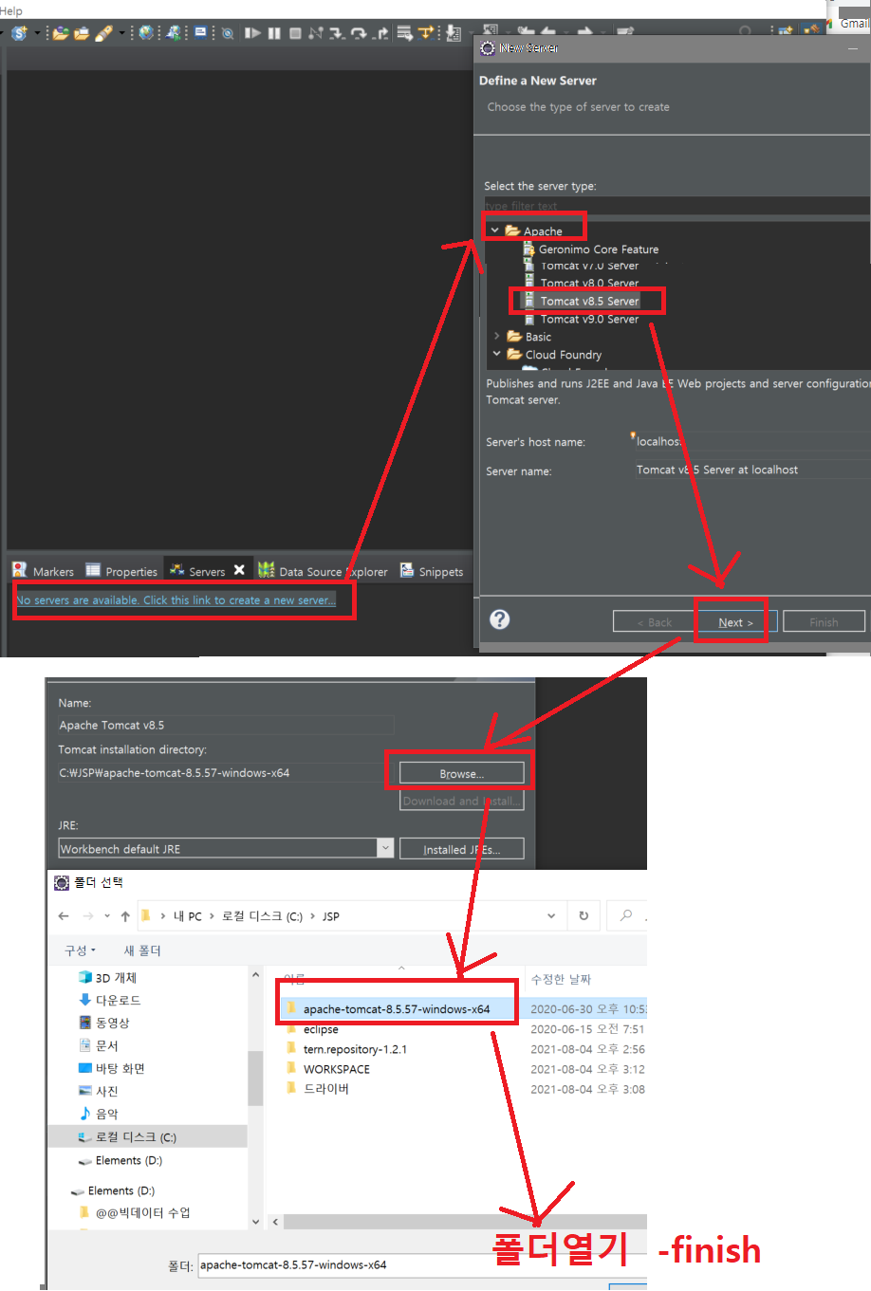Select 로컬 디스크 (C:) in navigation pane
Viewport: 871px width, 1291px height.
pyautogui.click(x=127, y=1136)
